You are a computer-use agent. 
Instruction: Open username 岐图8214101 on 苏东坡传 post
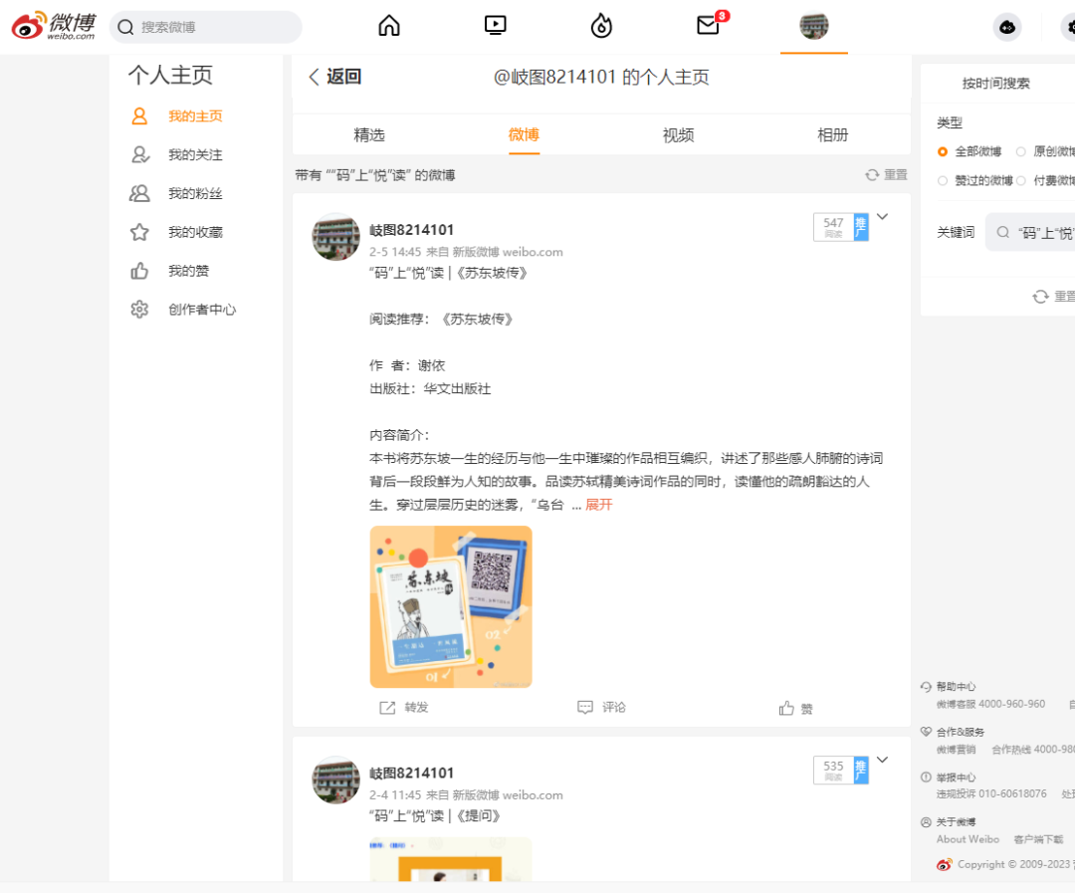(x=411, y=230)
